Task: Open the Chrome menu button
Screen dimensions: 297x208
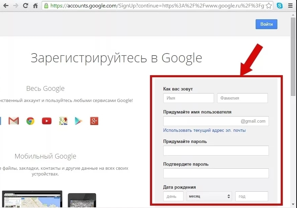Action: pos(291,5)
